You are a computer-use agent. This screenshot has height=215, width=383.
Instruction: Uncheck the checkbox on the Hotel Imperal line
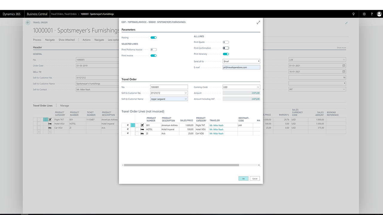[x=128, y=130]
